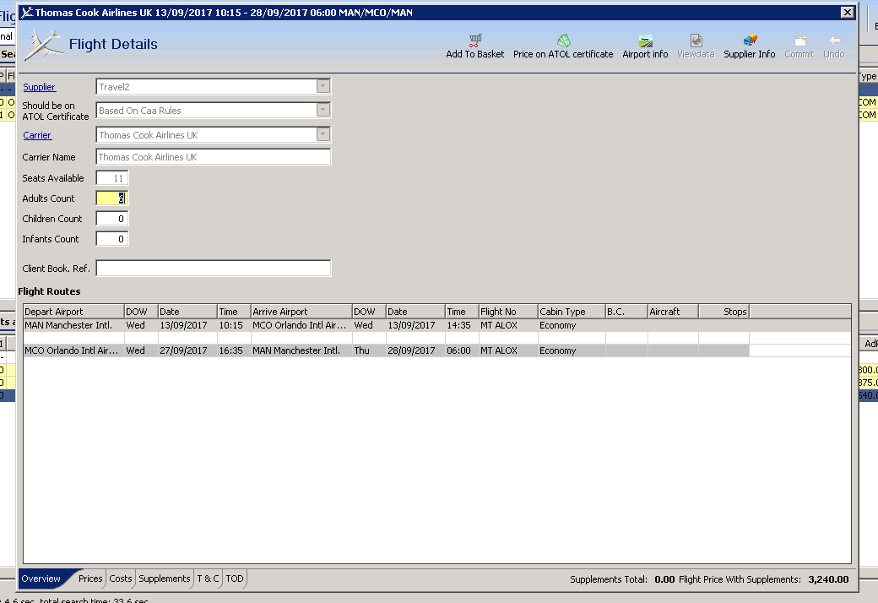Open the TOD tab
878x603 pixels.
(x=235, y=579)
